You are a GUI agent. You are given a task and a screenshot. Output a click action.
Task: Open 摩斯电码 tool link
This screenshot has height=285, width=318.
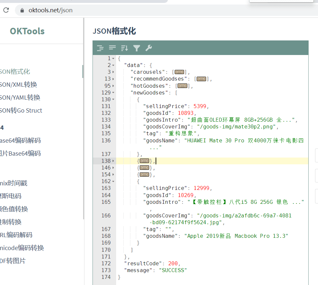pos(11,196)
